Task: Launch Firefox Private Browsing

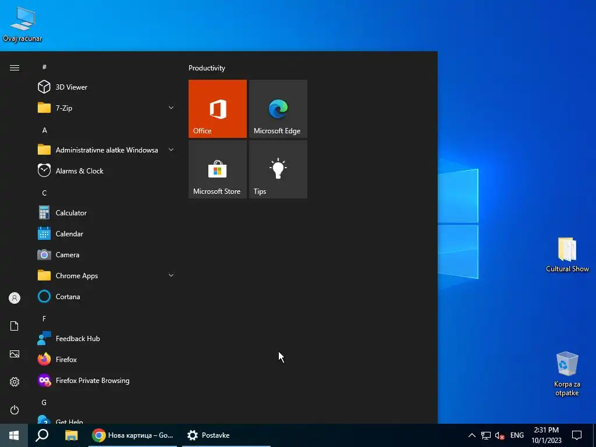Action: (x=107, y=381)
